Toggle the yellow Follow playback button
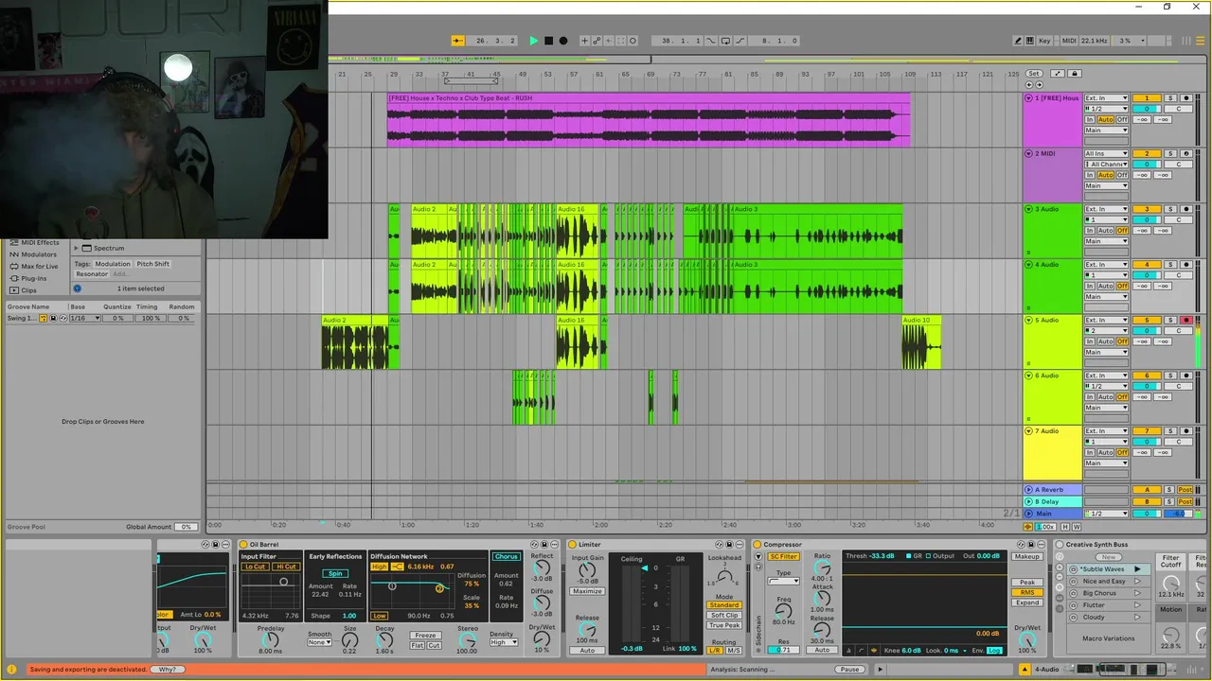This screenshot has width=1212, height=681. [457, 41]
